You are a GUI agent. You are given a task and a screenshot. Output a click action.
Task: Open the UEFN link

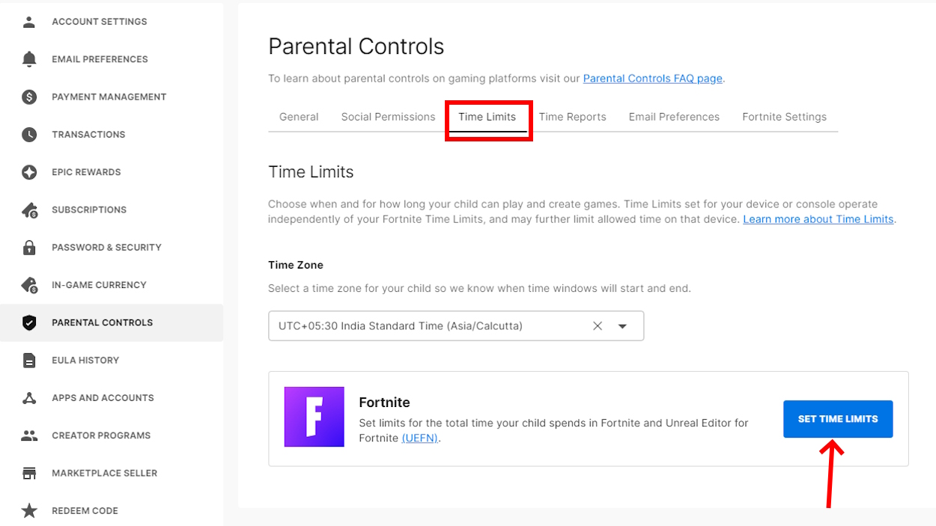pyautogui.click(x=419, y=438)
